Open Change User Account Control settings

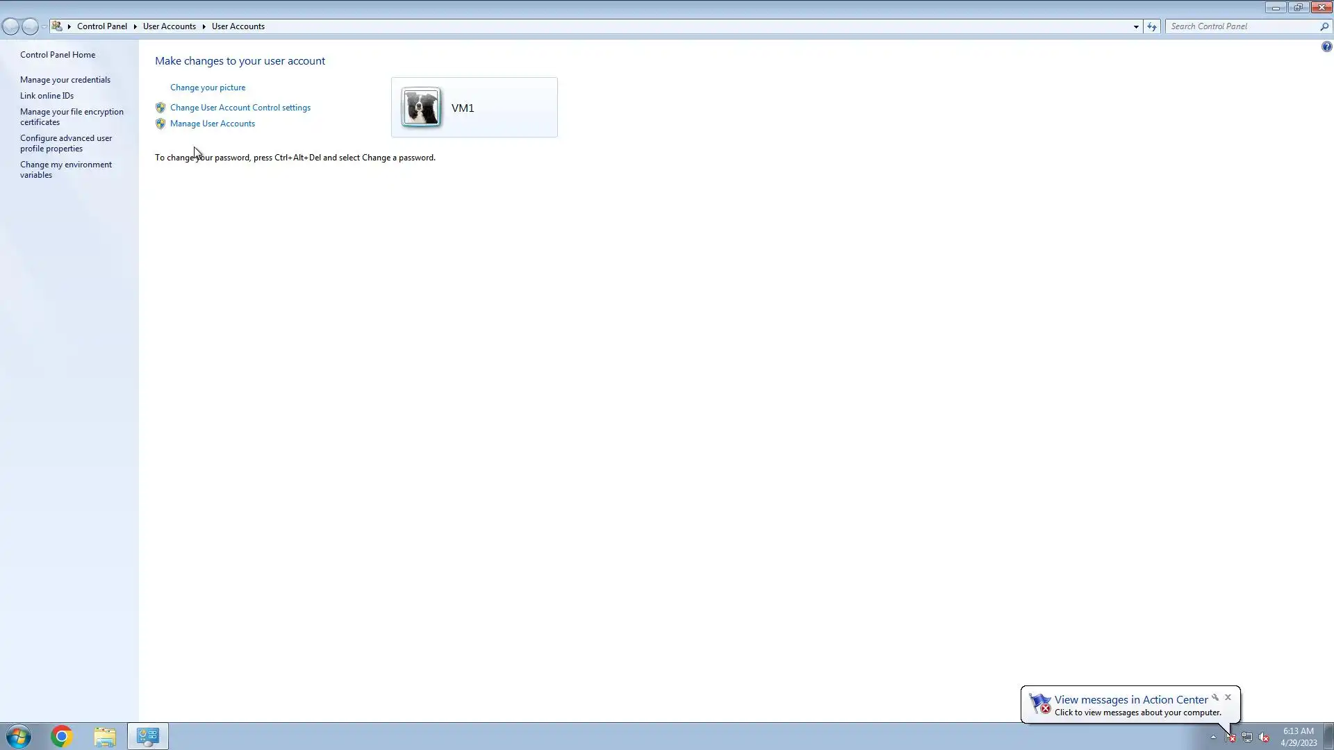click(x=240, y=108)
